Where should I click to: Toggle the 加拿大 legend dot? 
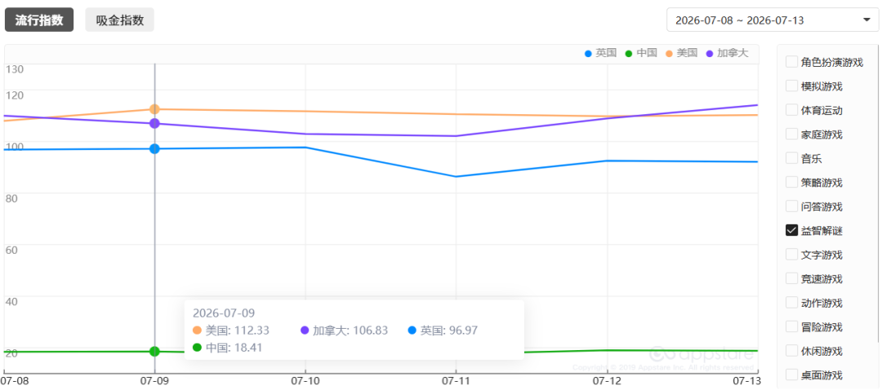[710, 53]
